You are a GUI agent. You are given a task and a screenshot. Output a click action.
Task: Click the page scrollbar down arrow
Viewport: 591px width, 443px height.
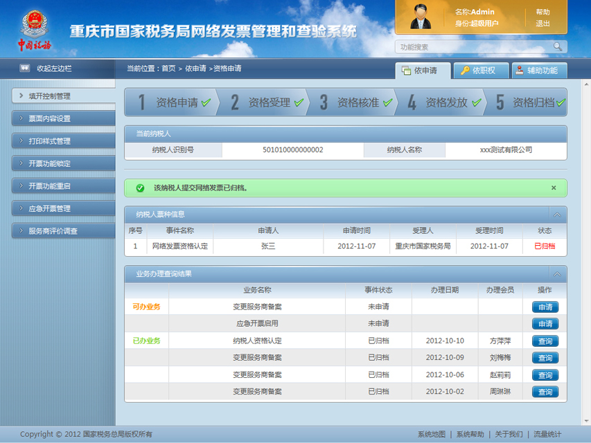(586, 421)
